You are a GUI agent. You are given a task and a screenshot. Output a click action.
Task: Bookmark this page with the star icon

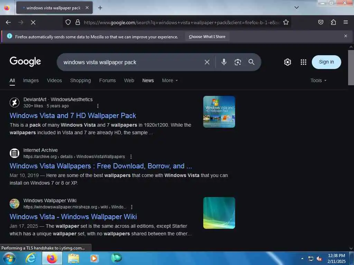click(x=286, y=22)
